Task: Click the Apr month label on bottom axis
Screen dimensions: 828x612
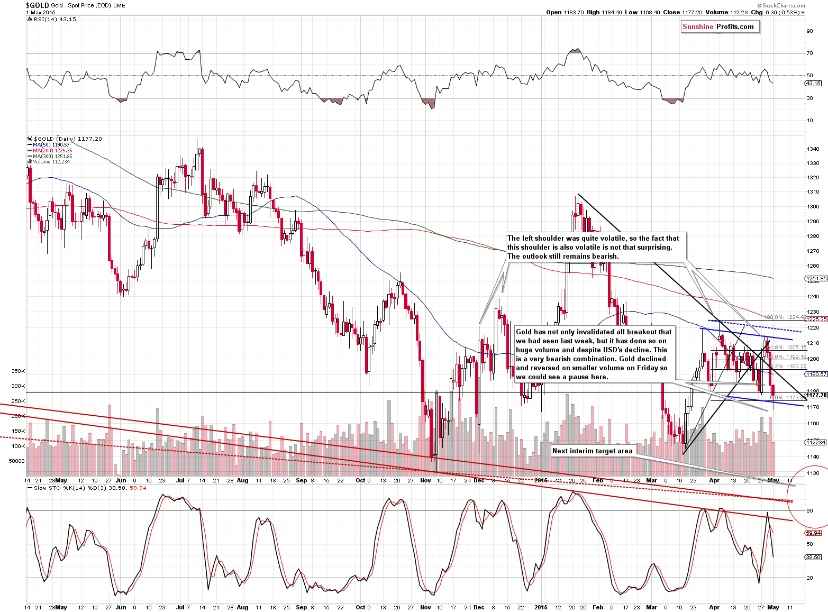Action: coord(714,607)
